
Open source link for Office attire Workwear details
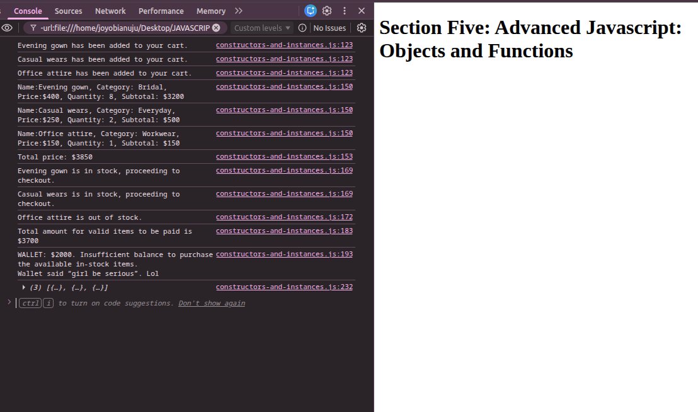coord(284,133)
